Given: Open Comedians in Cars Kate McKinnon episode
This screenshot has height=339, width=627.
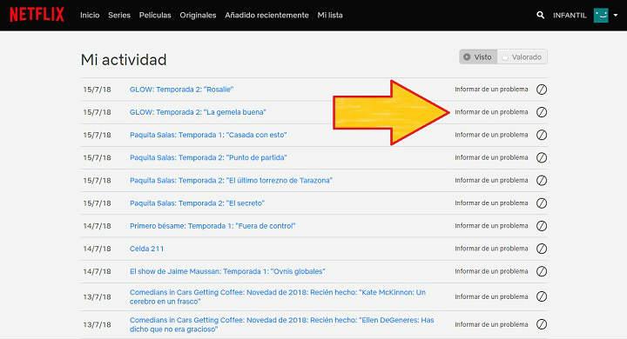Looking at the screenshot, I should click(278, 296).
